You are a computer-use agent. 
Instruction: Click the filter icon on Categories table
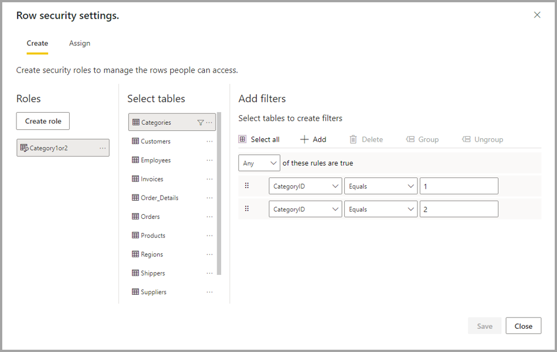coord(200,122)
